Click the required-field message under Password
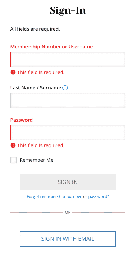The height and width of the screenshot is (253, 131). [x=41, y=145]
